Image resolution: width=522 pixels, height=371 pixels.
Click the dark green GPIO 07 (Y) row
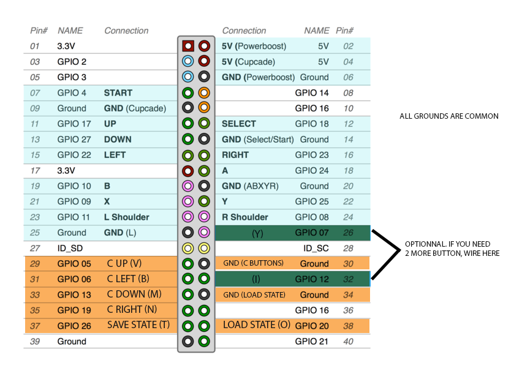point(293,233)
